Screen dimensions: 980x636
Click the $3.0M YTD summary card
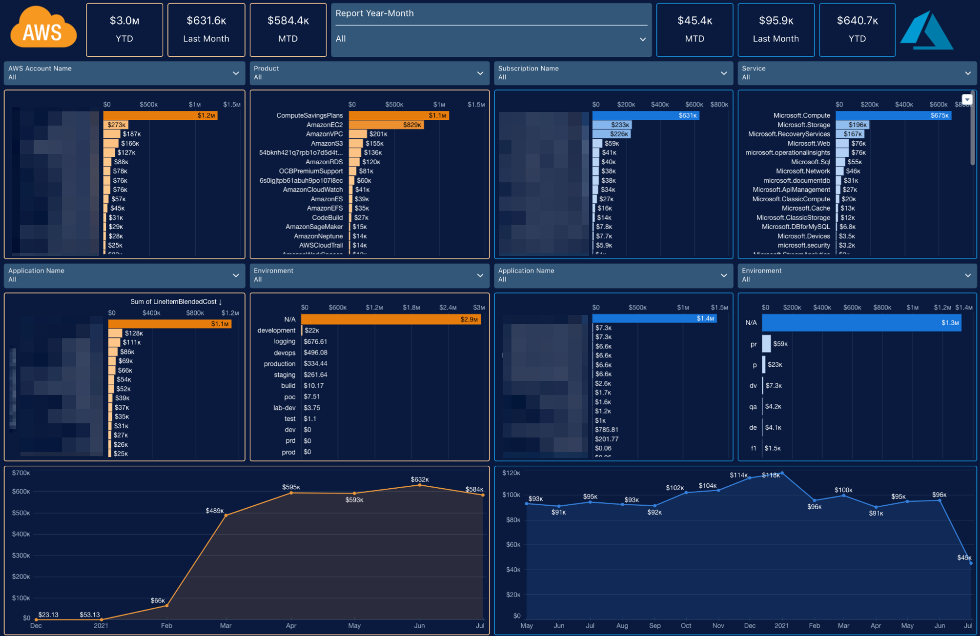[124, 29]
